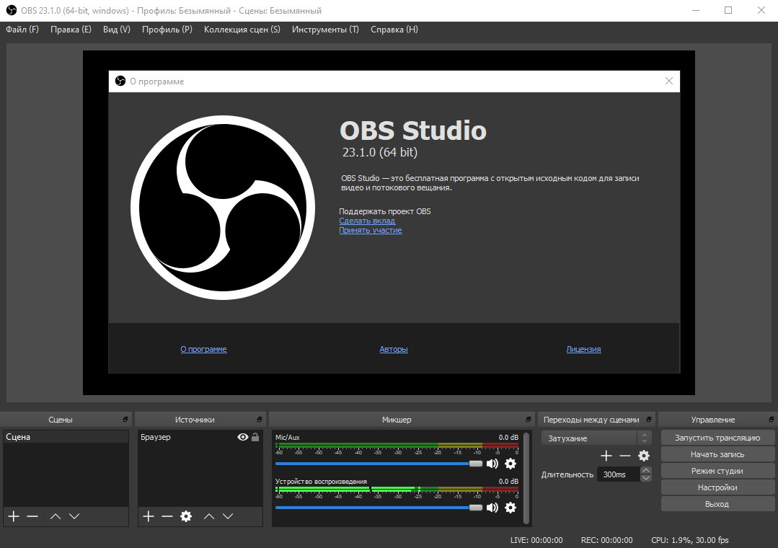778x548 pixels.
Task: Toggle lock on Браузер source
Action: pos(255,437)
